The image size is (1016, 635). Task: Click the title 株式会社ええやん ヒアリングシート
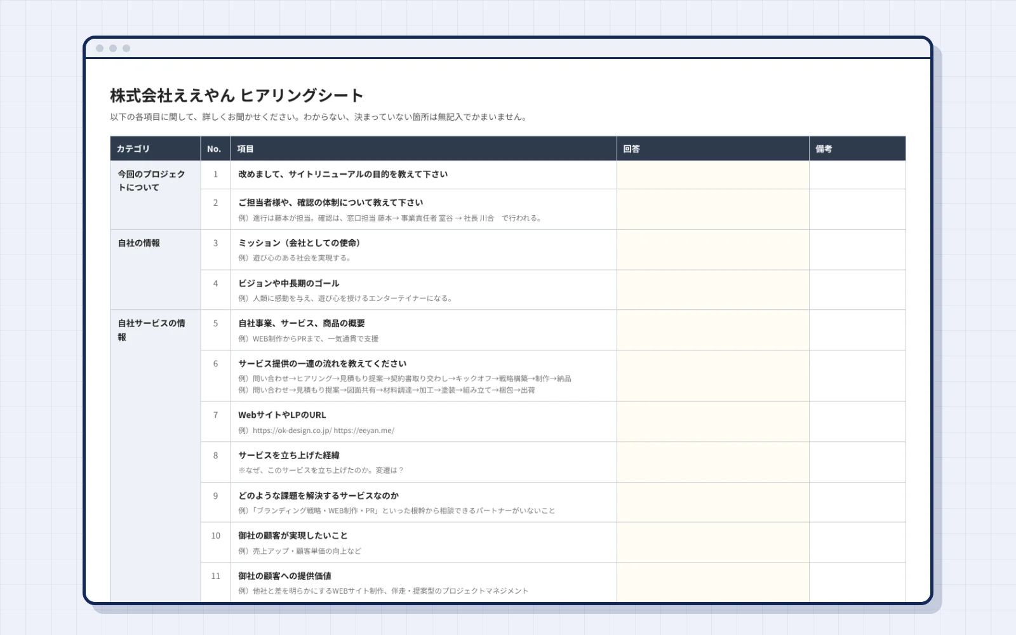[236, 95]
